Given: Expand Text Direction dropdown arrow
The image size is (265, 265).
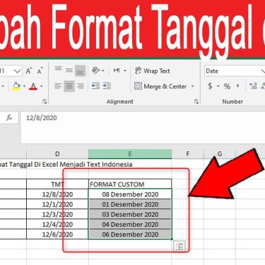Looking at the screenshot, I should [125, 71].
